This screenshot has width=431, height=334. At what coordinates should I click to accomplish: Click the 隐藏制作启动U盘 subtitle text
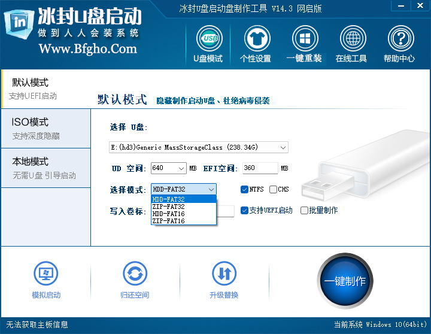click(x=213, y=101)
